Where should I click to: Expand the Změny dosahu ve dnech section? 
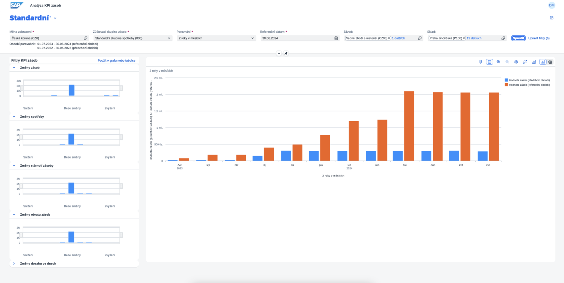tap(14, 263)
